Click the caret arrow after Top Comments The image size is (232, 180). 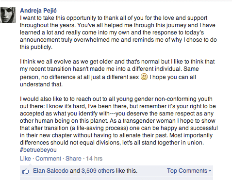tap(210, 171)
